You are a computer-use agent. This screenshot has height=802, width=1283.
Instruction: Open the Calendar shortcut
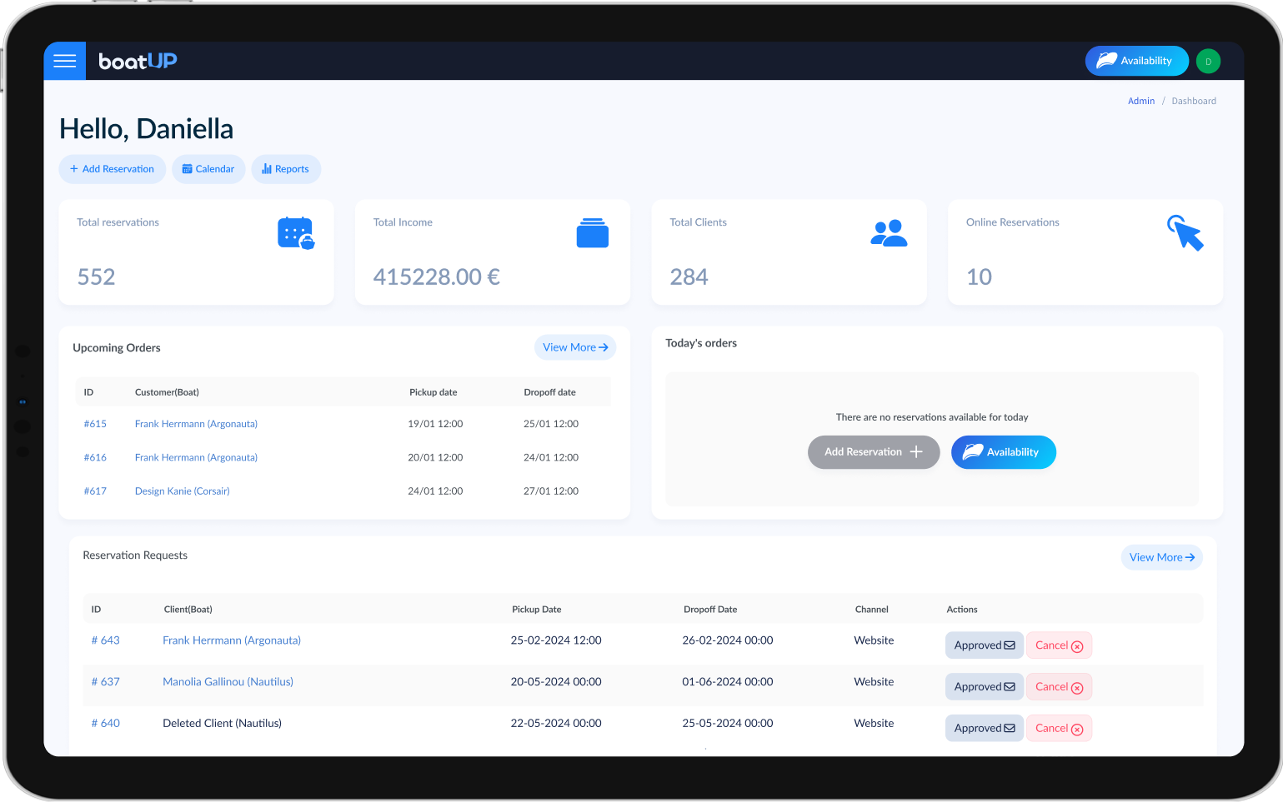coord(208,169)
